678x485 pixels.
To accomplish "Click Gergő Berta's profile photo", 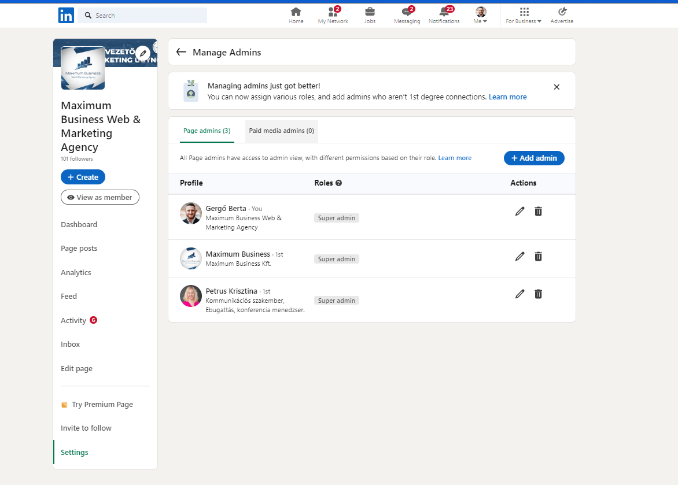I will click(191, 213).
